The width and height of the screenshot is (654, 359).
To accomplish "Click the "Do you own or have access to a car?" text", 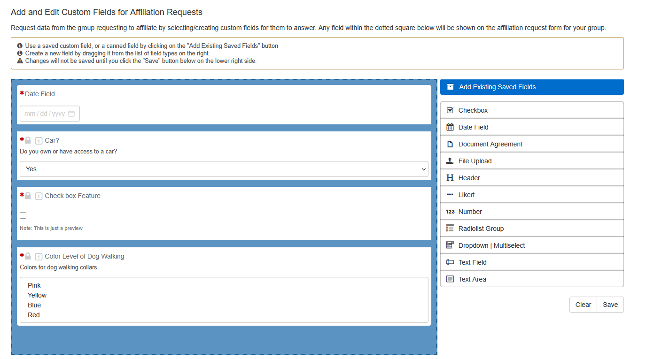I will click(69, 152).
